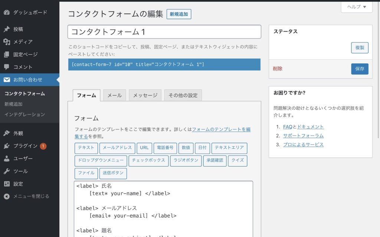Expand the Help dropdown panel

pyautogui.click(x=357, y=7)
